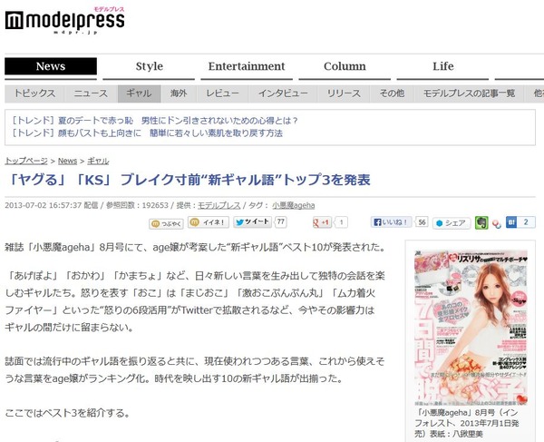544x442 pixels.
Task: Open the Life main tab
Action: pyautogui.click(x=443, y=66)
